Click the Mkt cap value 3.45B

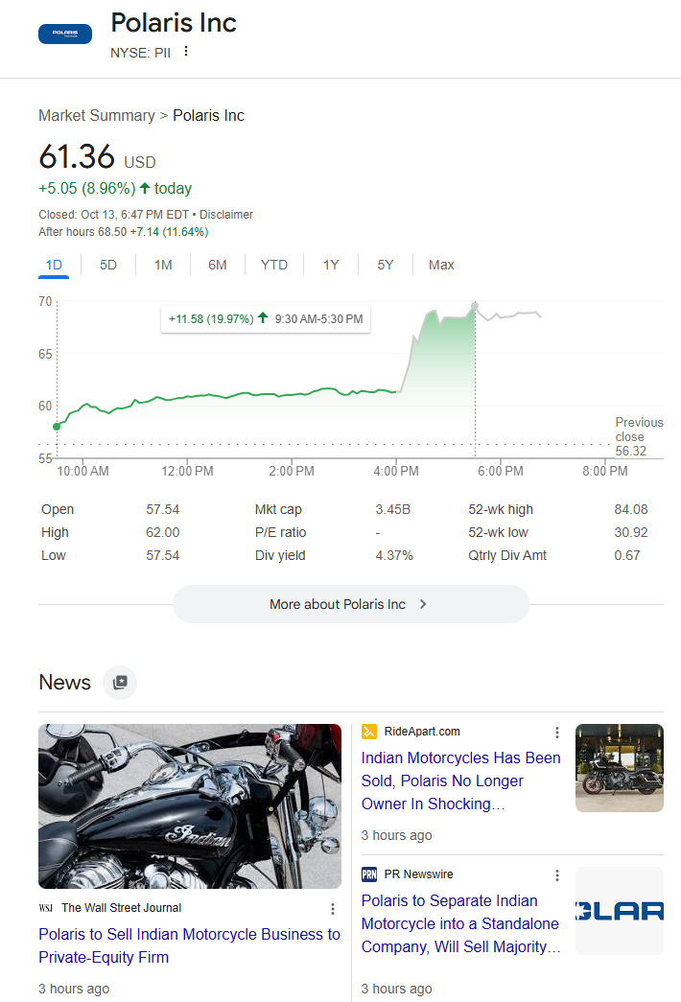point(392,510)
